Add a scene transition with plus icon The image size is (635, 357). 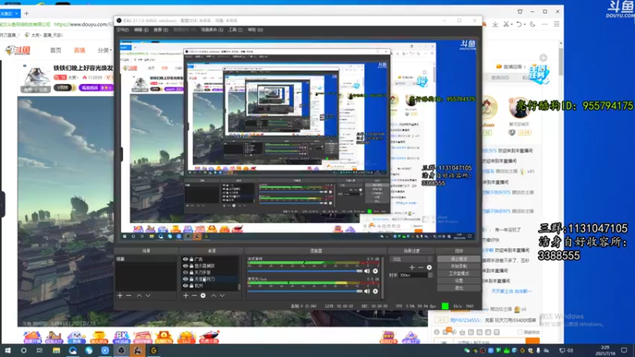pyautogui.click(x=412, y=267)
